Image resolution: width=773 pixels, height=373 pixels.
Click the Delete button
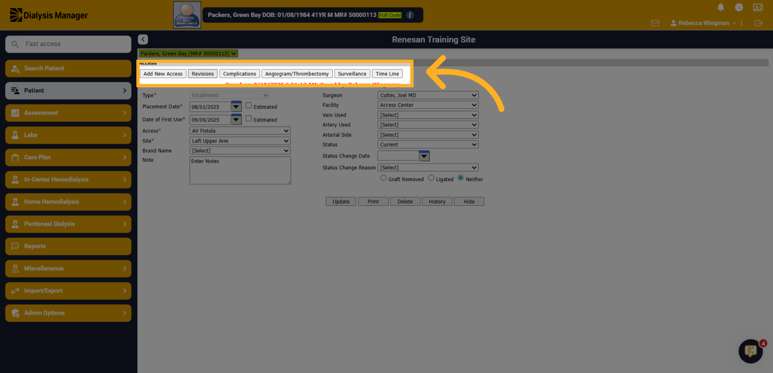[405, 201]
